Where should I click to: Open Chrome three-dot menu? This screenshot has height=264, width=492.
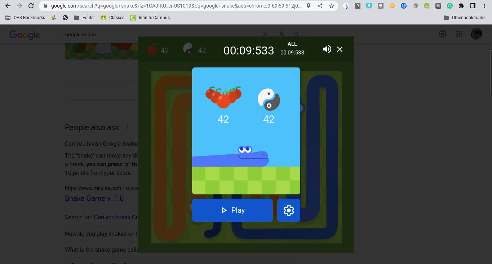(x=484, y=6)
